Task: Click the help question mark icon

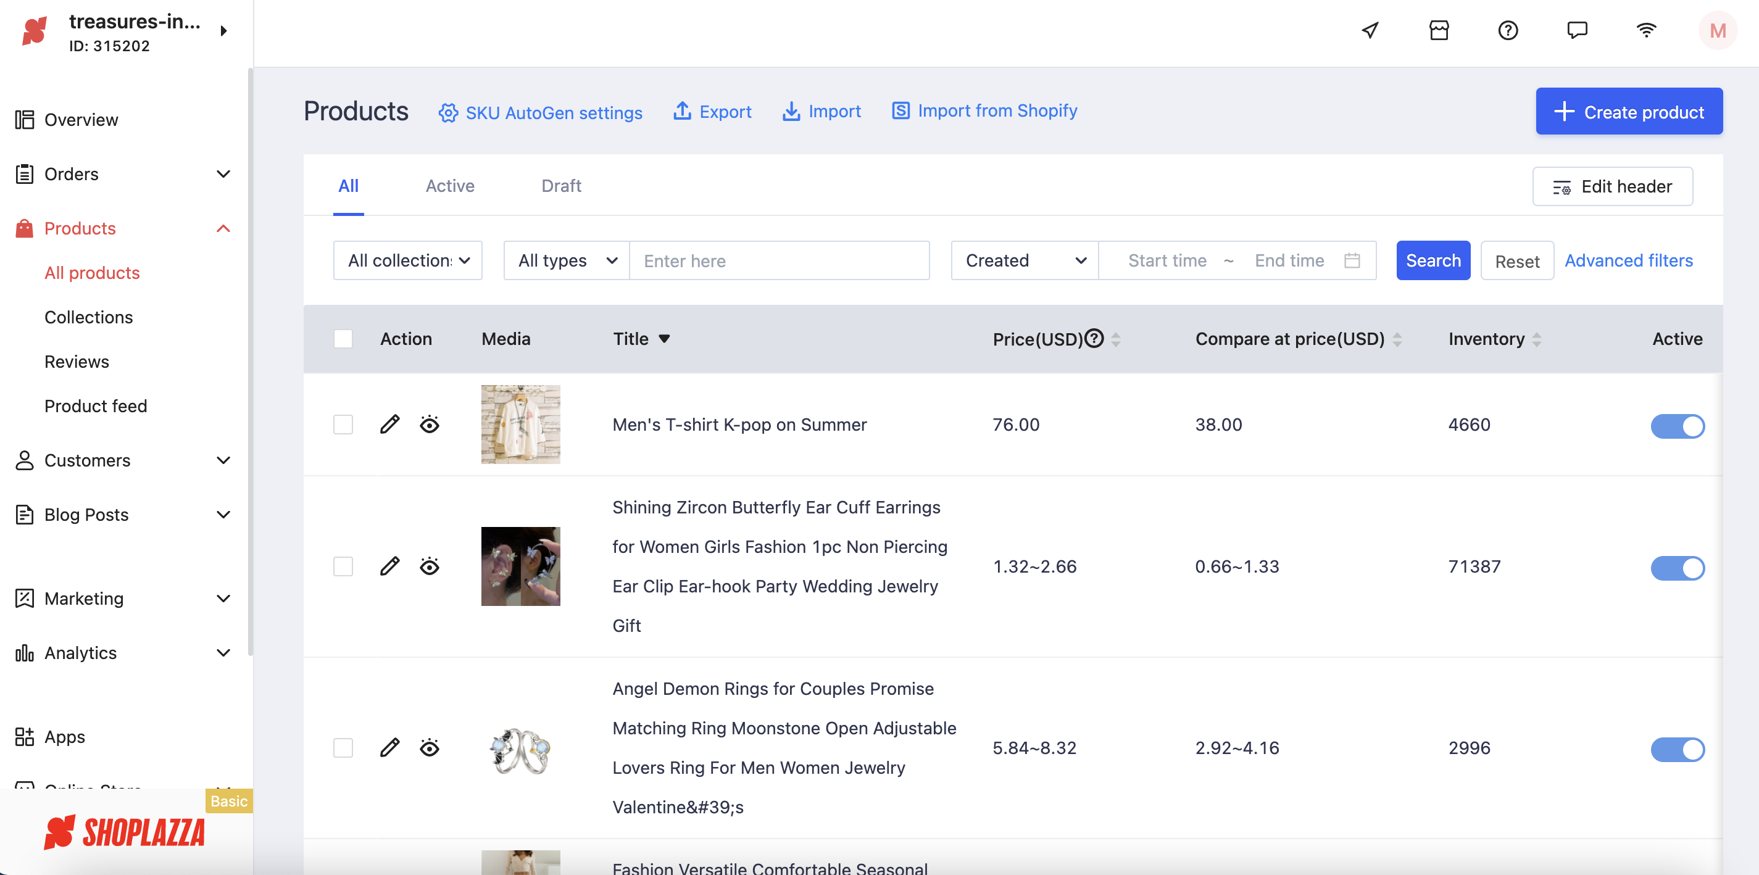Action: [x=1508, y=30]
